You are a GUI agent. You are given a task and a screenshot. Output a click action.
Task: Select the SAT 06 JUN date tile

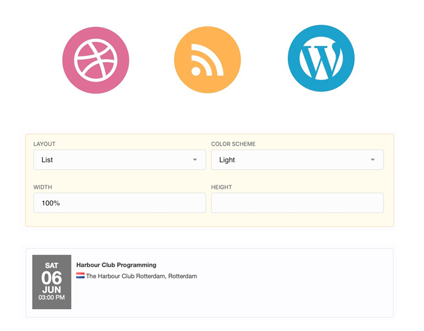tap(52, 282)
